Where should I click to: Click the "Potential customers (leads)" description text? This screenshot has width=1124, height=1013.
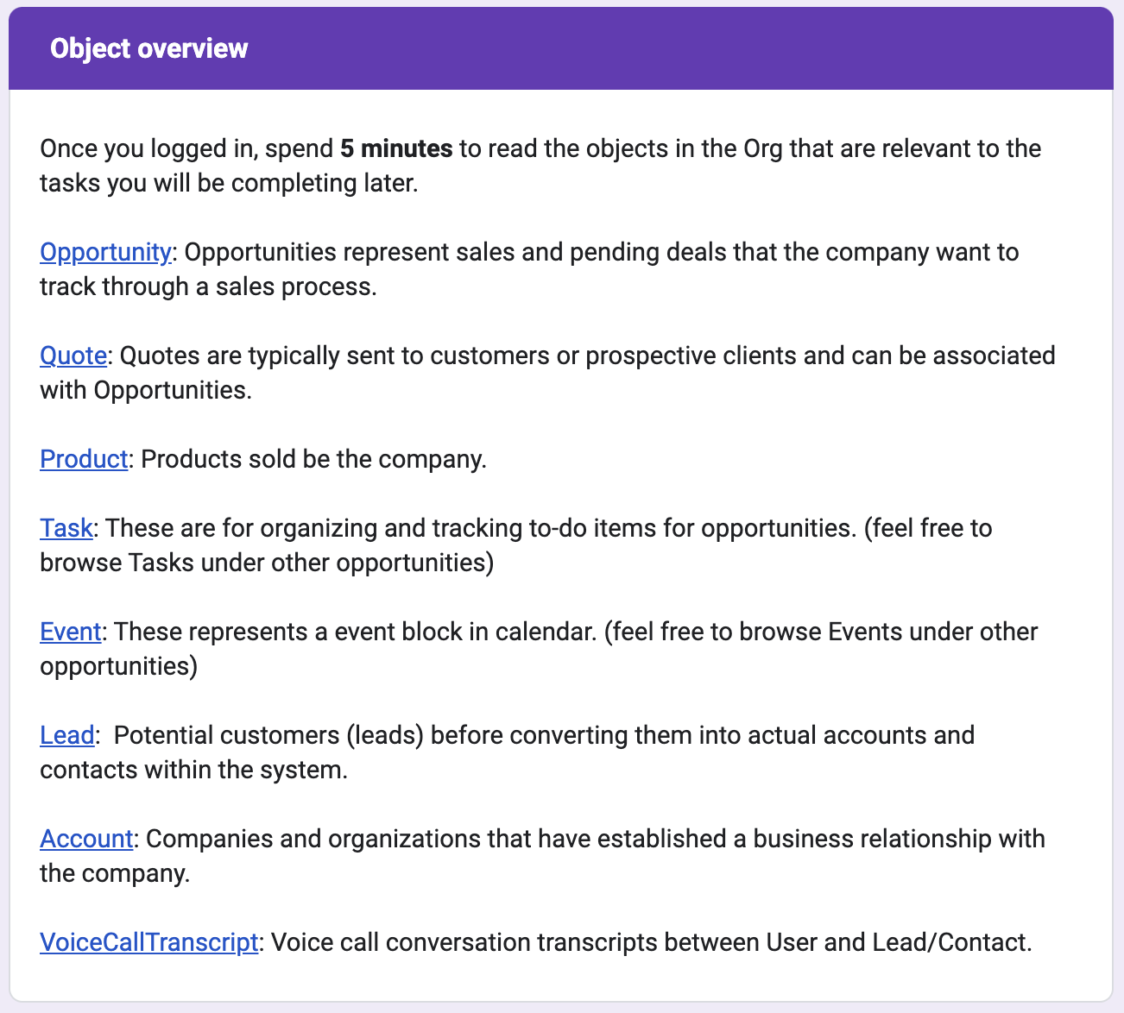coord(268,735)
